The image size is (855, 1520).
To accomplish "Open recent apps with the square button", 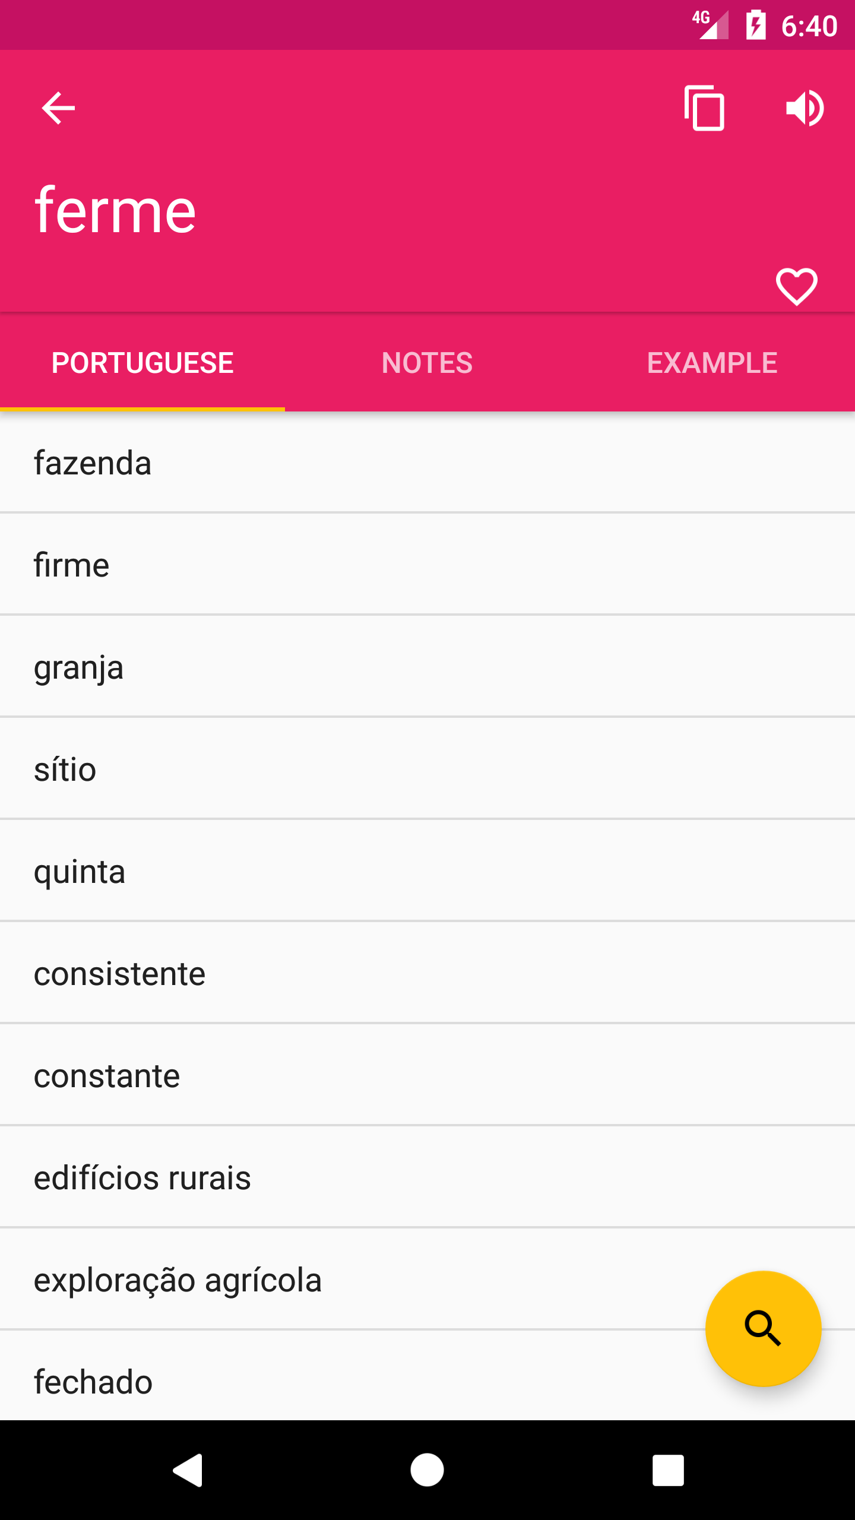I will [x=668, y=1470].
